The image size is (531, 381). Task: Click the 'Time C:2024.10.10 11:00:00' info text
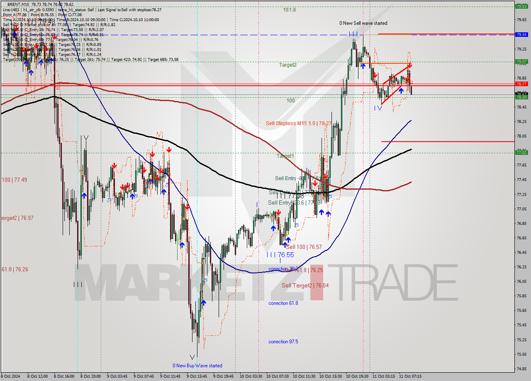(134, 19)
